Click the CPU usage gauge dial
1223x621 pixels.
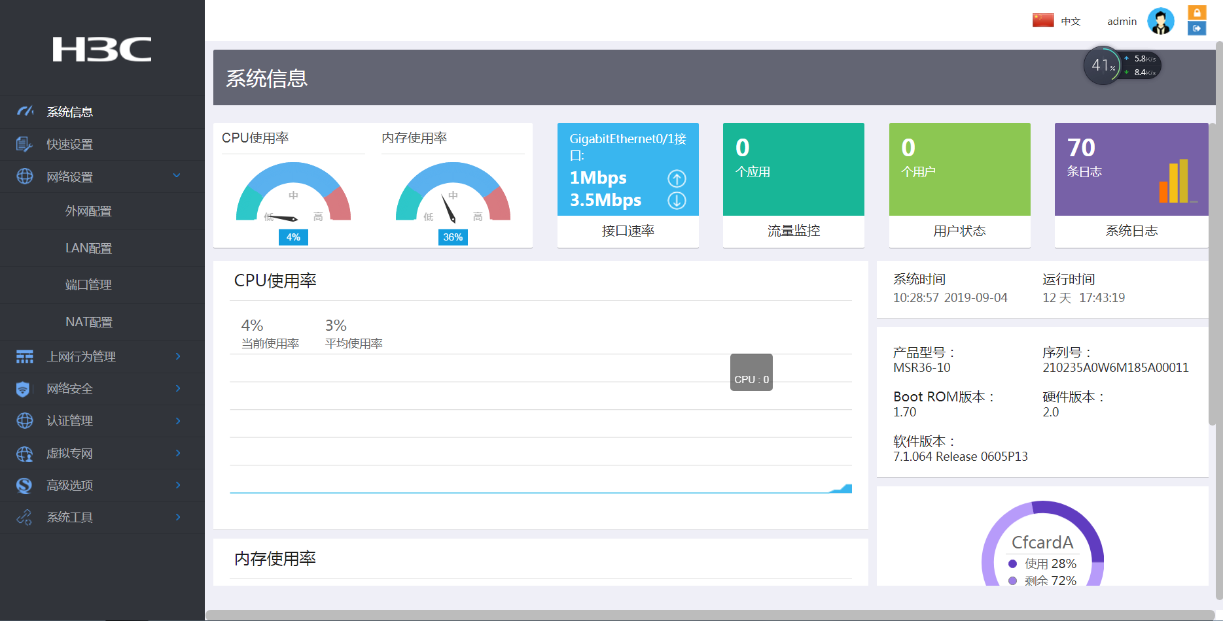[293, 192]
